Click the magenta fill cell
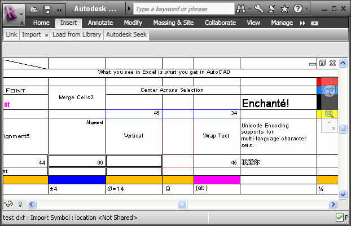The height and width of the screenshot is (226, 351). tap(217, 180)
